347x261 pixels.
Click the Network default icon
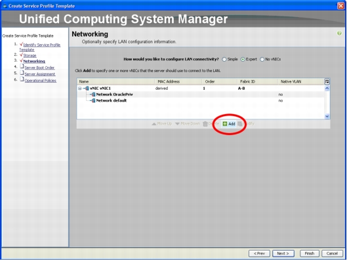[x=93, y=100]
